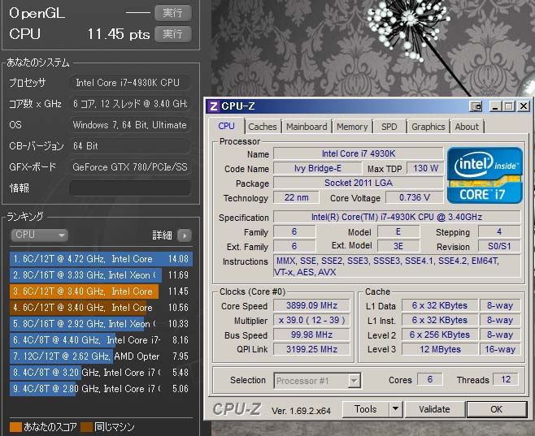
Task: Click the ranking details arrow icon
Action: 185,235
